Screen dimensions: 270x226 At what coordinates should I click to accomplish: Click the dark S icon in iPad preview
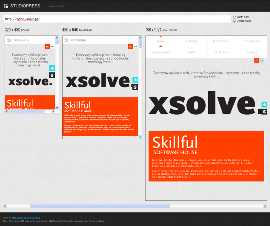point(264,112)
